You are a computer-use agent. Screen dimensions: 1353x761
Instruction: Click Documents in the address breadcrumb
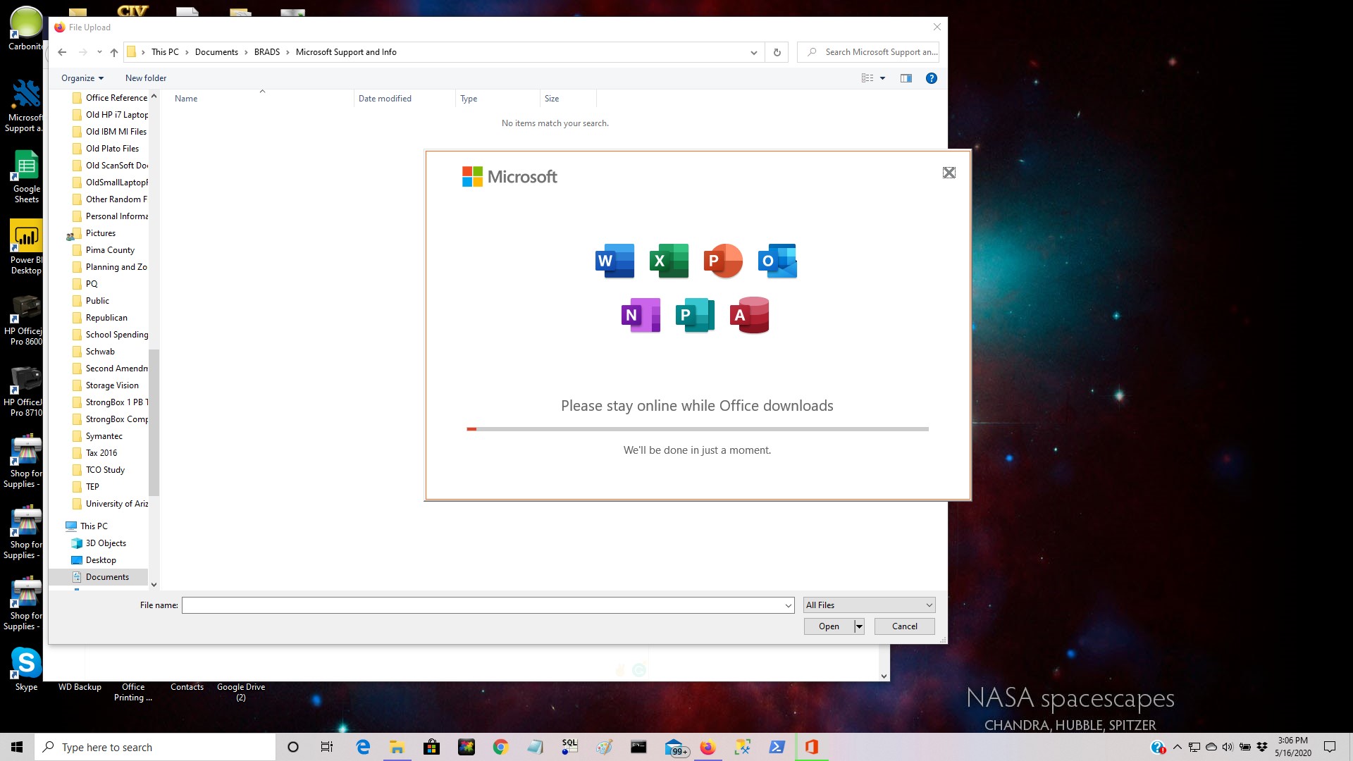pyautogui.click(x=216, y=52)
